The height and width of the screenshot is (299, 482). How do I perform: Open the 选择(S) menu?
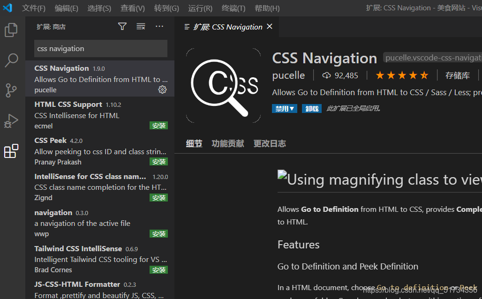[99, 8]
